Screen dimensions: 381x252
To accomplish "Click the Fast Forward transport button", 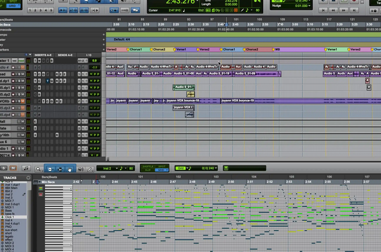I will pyautogui.click(x=343, y=10).
